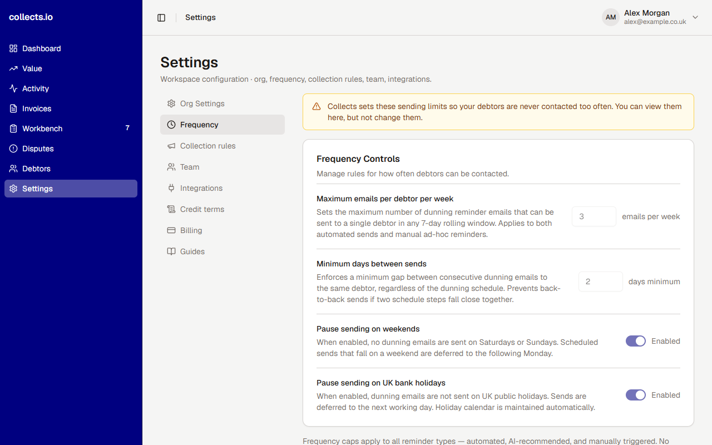The image size is (712, 445).
Task: Click the warning triangle in yellow banner
Action: (317, 106)
